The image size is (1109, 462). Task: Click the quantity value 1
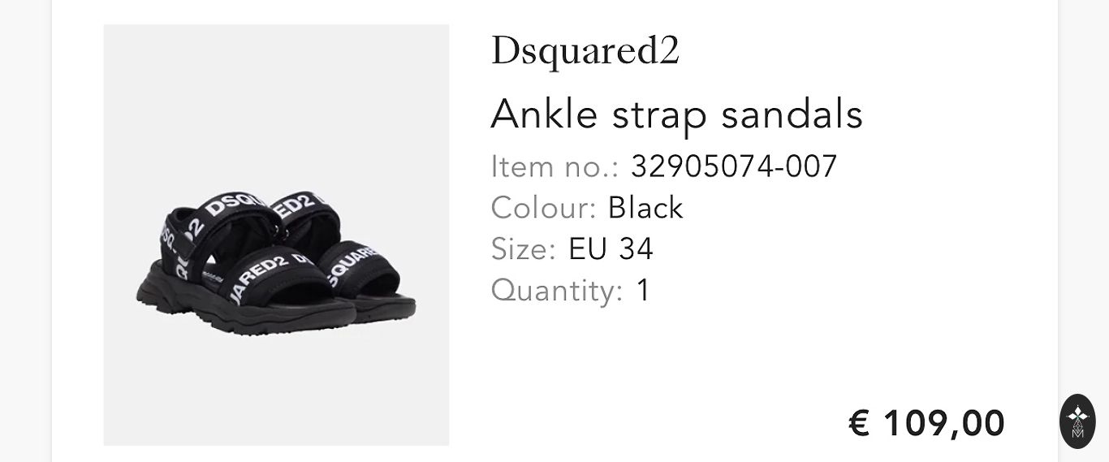(x=643, y=290)
